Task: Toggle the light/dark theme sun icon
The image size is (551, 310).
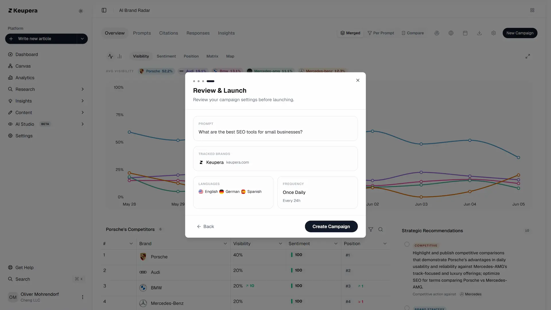Action: 81,11
